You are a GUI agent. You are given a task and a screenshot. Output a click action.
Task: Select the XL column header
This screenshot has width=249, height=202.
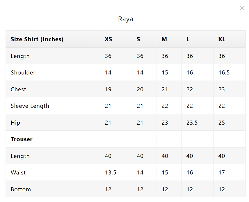[x=222, y=39]
